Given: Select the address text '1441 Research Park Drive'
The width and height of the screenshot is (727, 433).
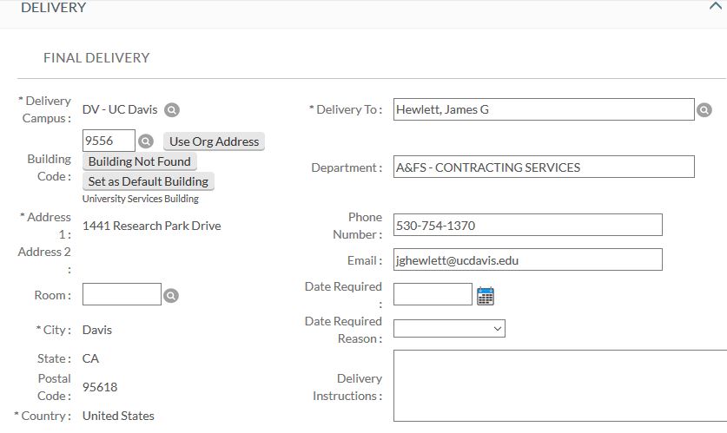Looking at the screenshot, I should pos(152,226).
